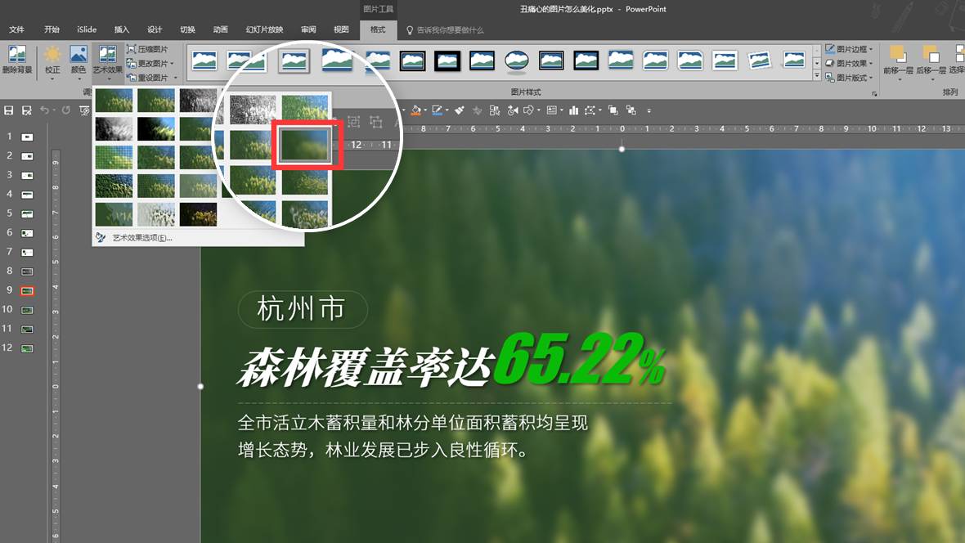Switch to the 视图 (View) tab
965x543 pixels.
click(341, 29)
